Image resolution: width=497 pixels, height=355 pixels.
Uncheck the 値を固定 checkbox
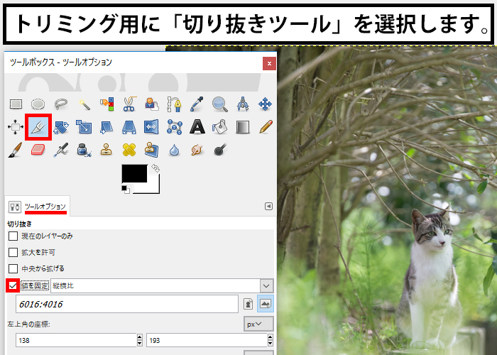point(13,285)
